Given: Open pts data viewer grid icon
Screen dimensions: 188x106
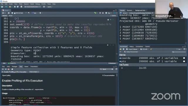Looking at the screenshot, I should click(184, 62).
